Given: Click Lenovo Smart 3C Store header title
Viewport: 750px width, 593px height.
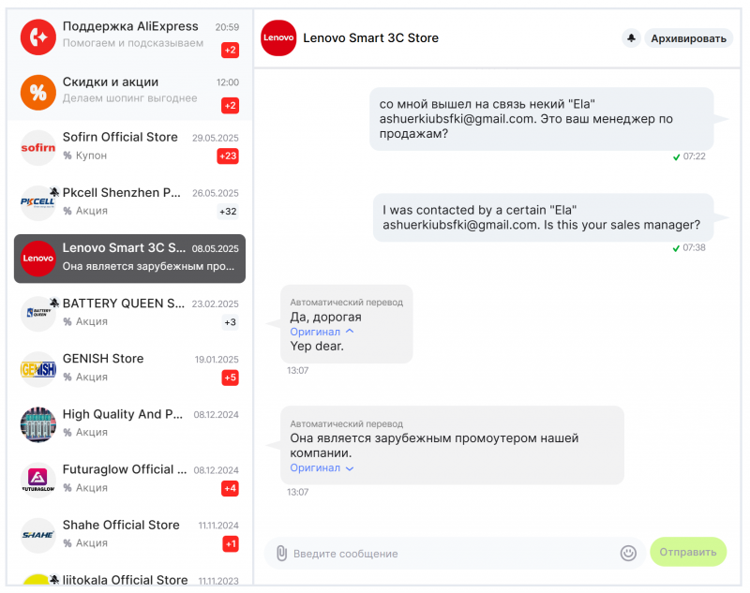Looking at the screenshot, I should pos(370,38).
